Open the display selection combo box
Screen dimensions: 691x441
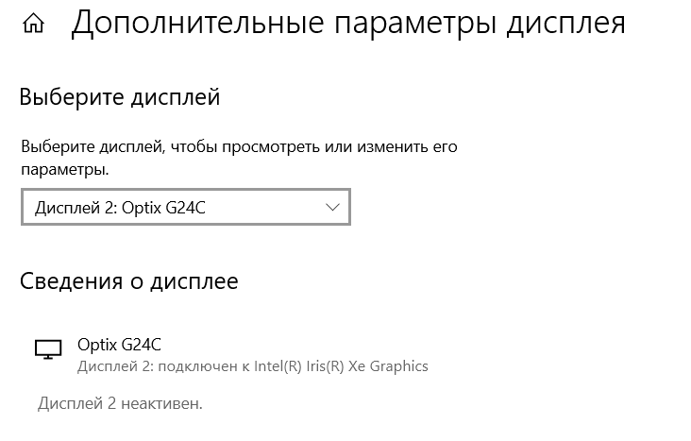186,208
